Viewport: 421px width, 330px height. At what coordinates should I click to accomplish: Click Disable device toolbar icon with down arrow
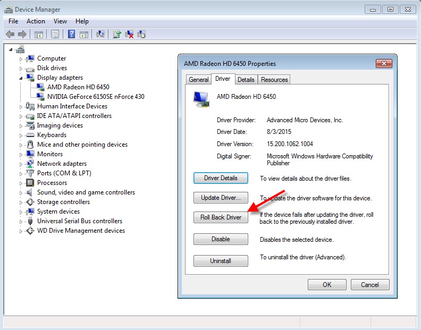click(x=141, y=34)
